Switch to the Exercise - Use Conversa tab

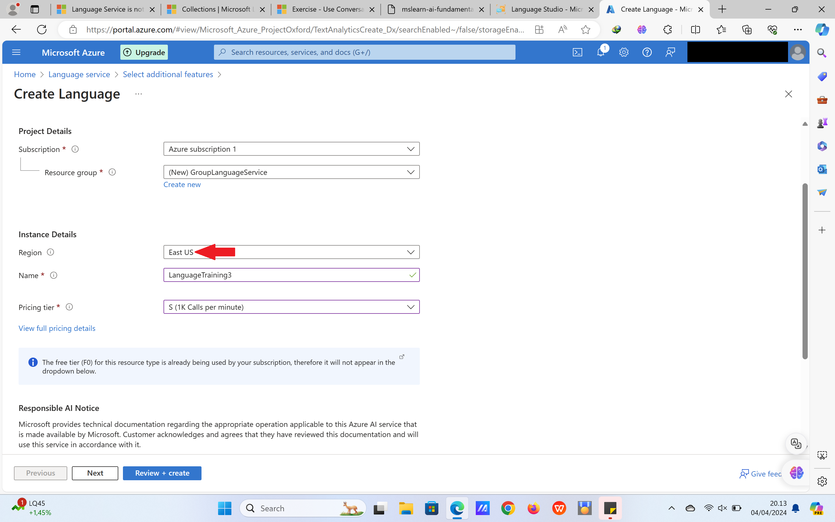[x=326, y=9]
